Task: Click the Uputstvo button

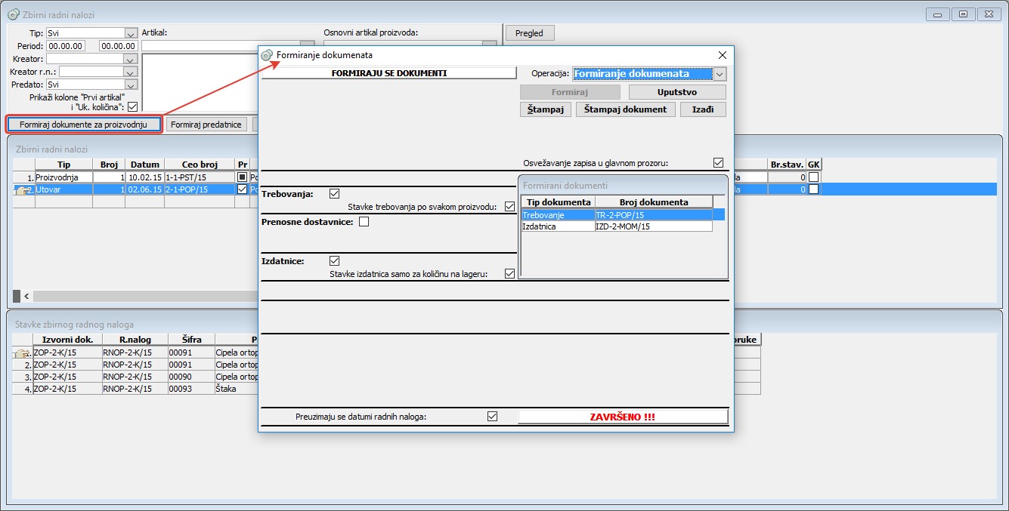Action: tap(677, 92)
